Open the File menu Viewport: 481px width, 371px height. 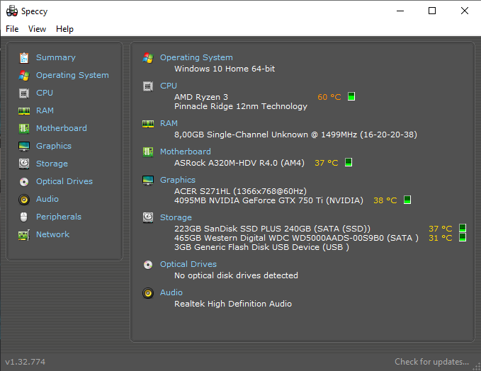[12, 29]
